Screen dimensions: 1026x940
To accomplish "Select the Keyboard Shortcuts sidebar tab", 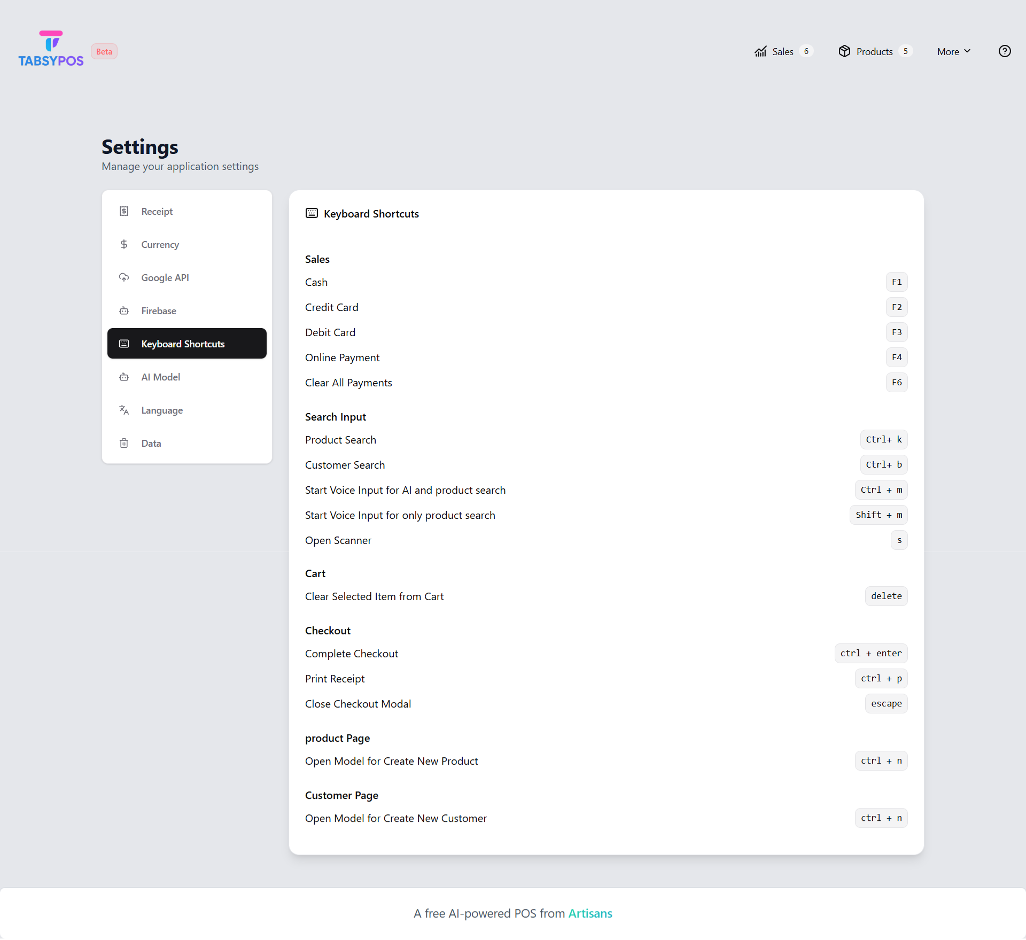I will tap(187, 344).
